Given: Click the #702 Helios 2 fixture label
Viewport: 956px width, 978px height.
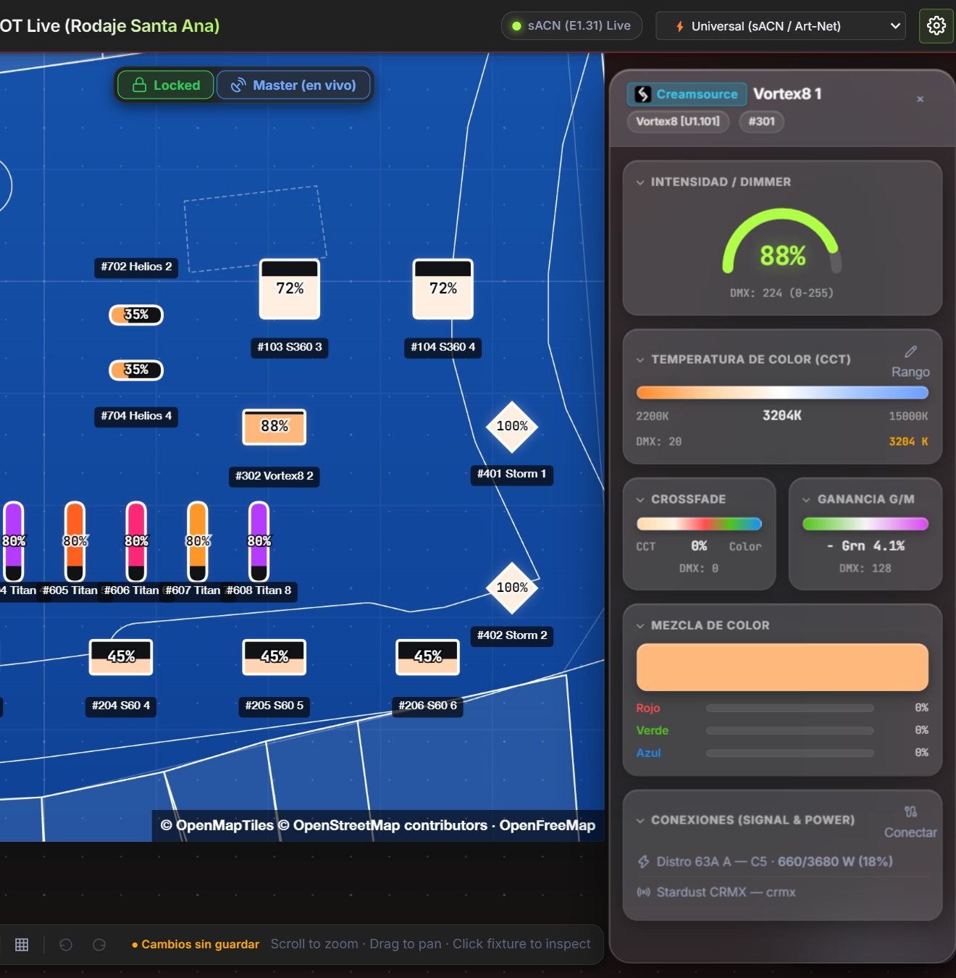Looking at the screenshot, I should 136,267.
